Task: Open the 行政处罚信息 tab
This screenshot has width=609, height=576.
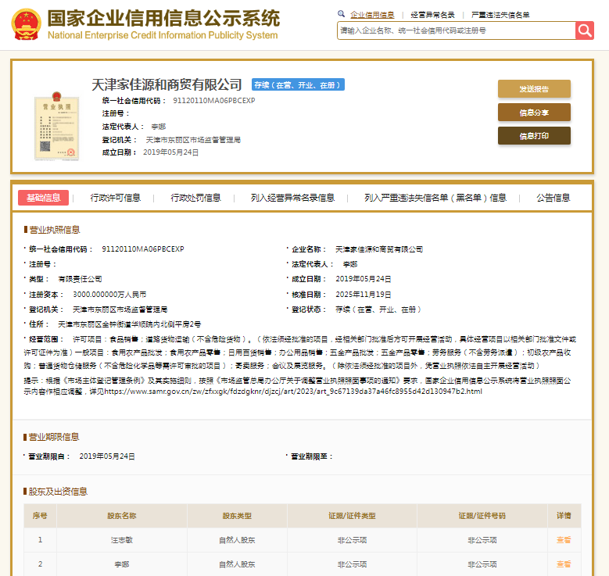Action: (196, 198)
